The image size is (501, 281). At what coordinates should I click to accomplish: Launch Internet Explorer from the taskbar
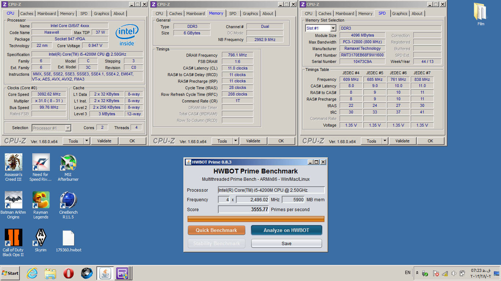pos(32,273)
